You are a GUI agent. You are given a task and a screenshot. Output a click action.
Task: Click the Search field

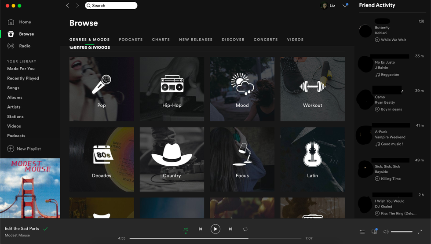[111, 6]
